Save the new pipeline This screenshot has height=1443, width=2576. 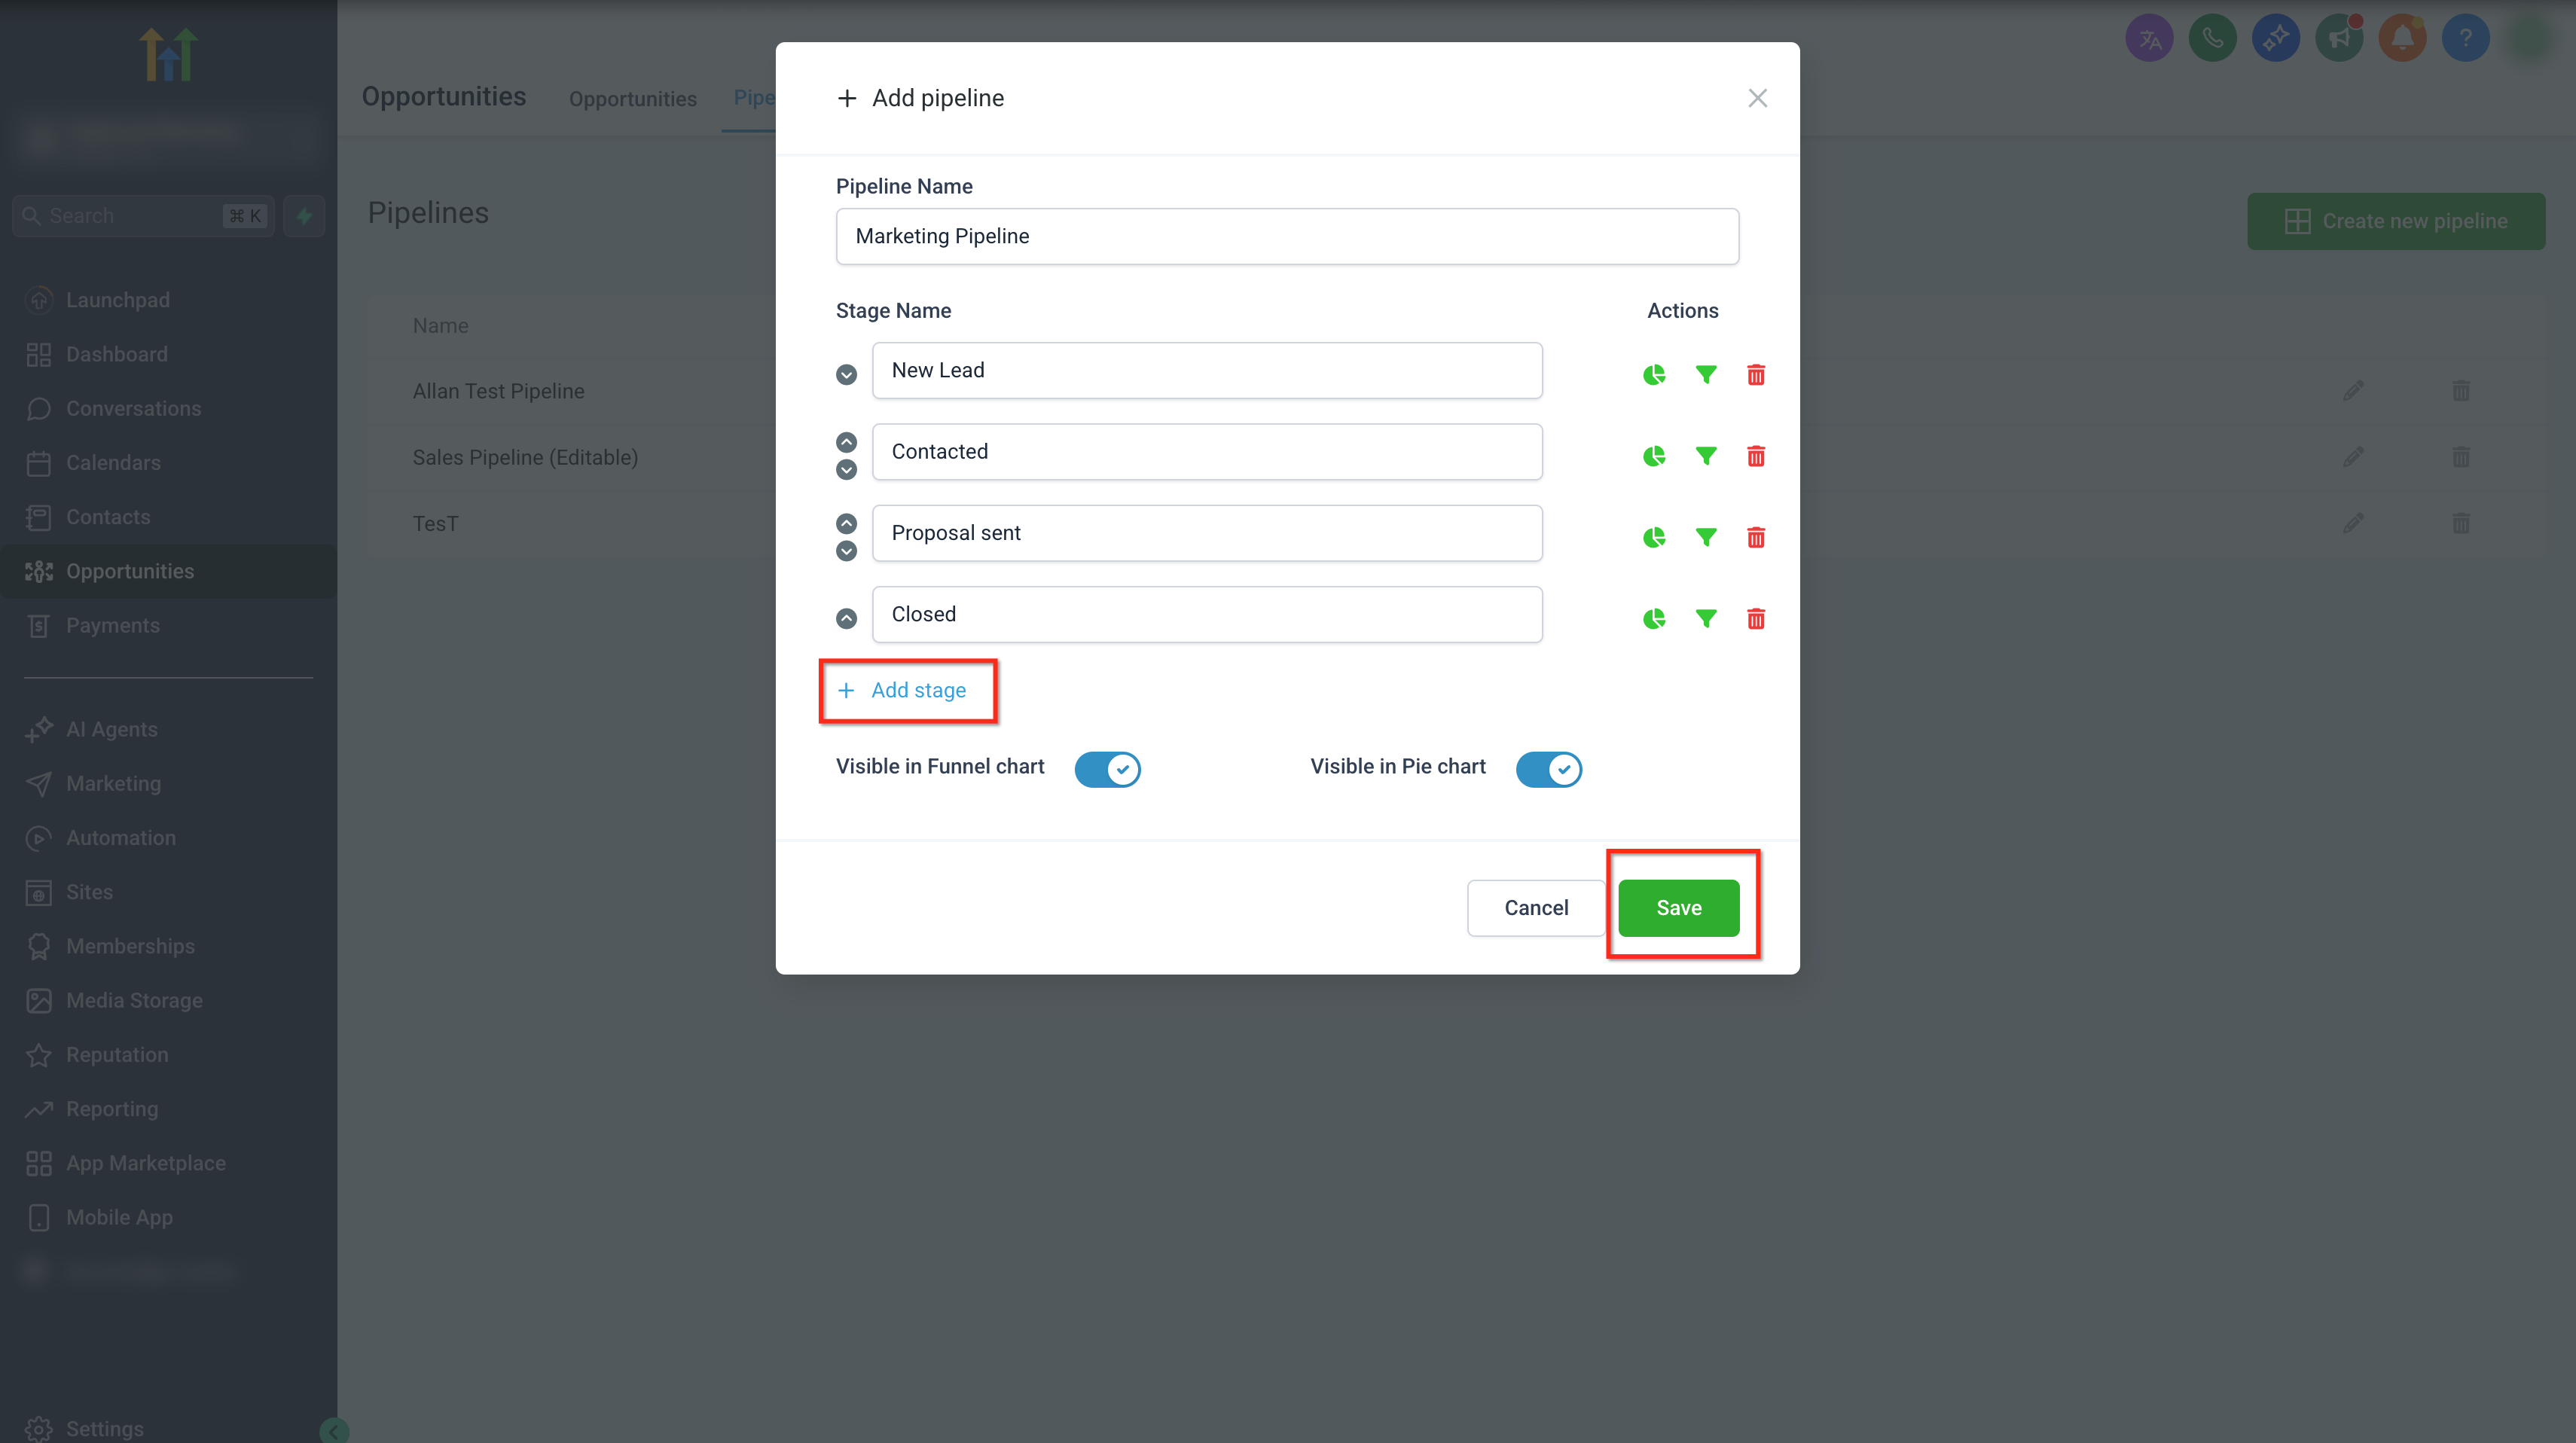(1678, 908)
